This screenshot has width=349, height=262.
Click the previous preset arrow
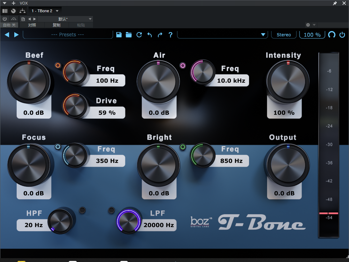tap(7, 35)
